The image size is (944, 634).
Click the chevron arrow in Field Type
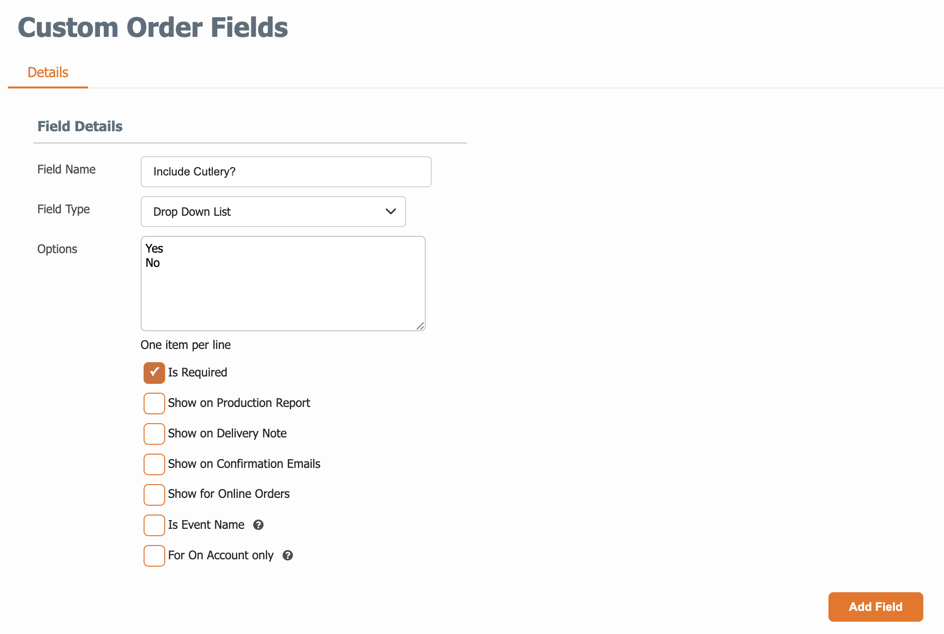[391, 212]
